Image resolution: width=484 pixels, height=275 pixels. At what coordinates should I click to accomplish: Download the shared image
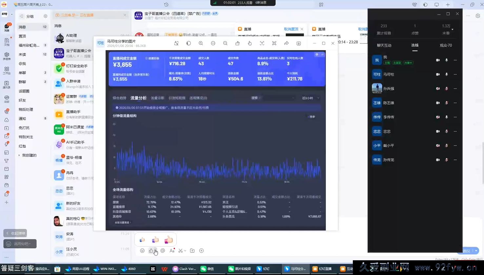[299, 43]
